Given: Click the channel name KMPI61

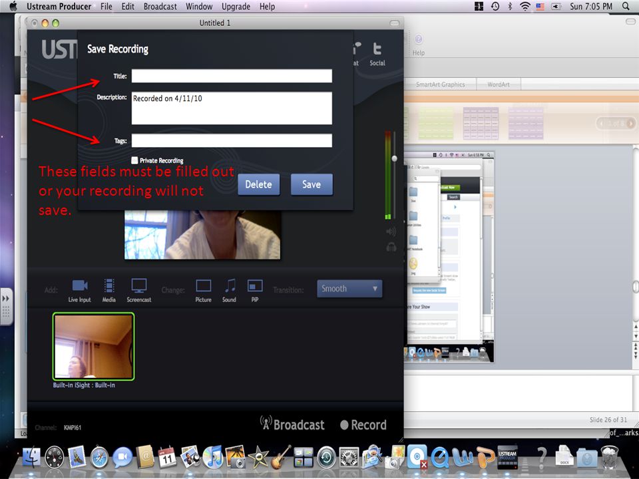Looking at the screenshot, I should tap(72, 427).
